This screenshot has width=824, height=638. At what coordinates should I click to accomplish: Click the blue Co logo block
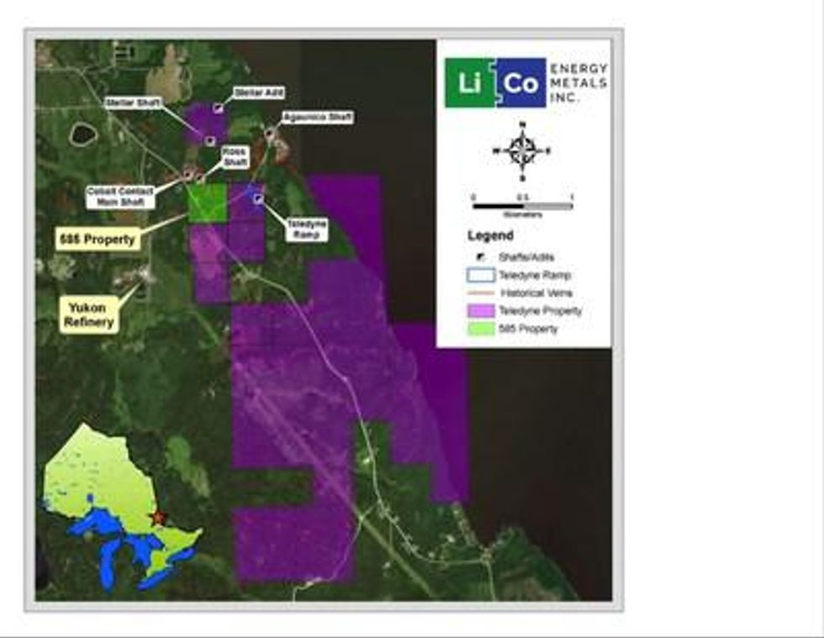520,82
